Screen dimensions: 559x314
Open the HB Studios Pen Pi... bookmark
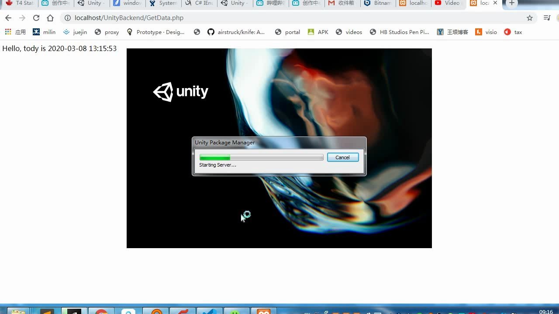400,32
